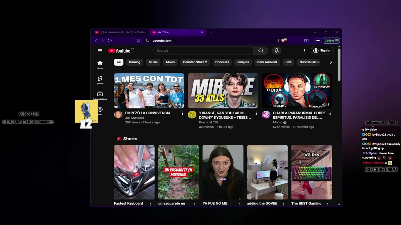Open the CHARLA PARANORMAL SOBRE ESPIRITUS title
Image resolution: width=401 pixels, height=225 pixels.
point(299,115)
